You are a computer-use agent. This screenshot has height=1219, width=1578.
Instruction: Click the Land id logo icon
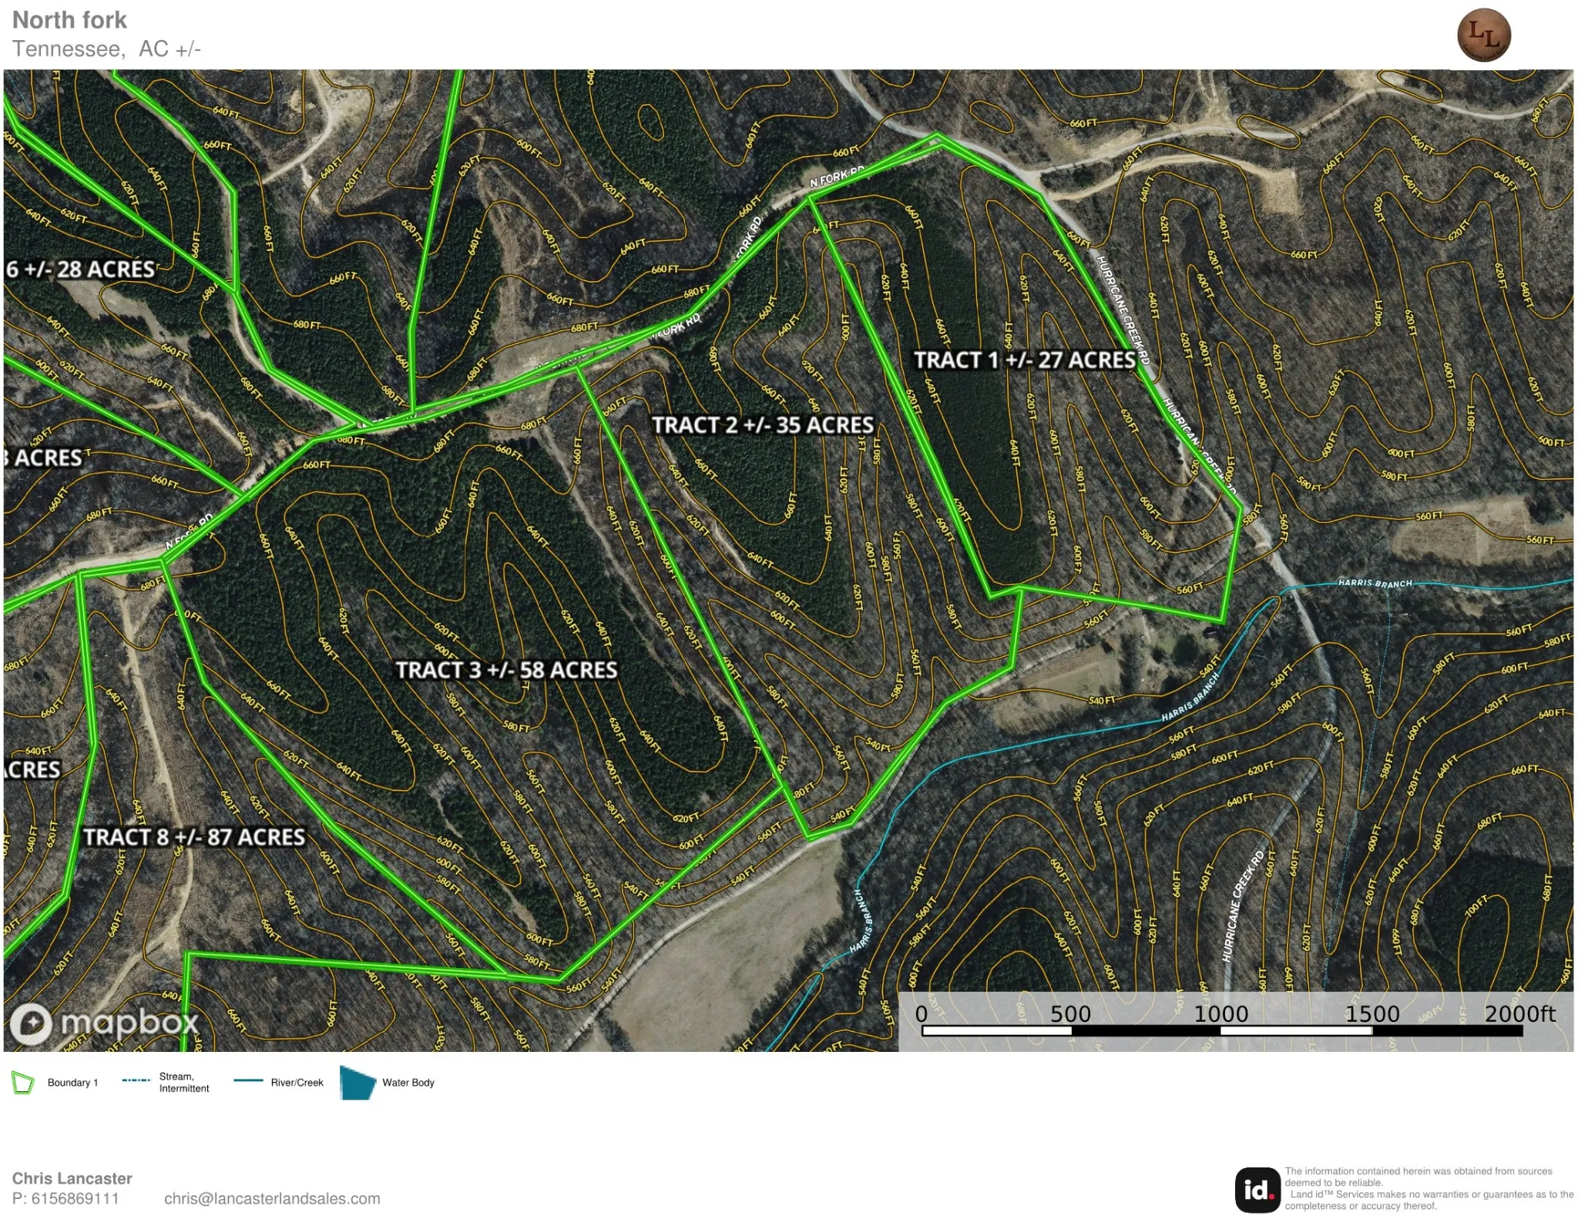pos(1257,1190)
